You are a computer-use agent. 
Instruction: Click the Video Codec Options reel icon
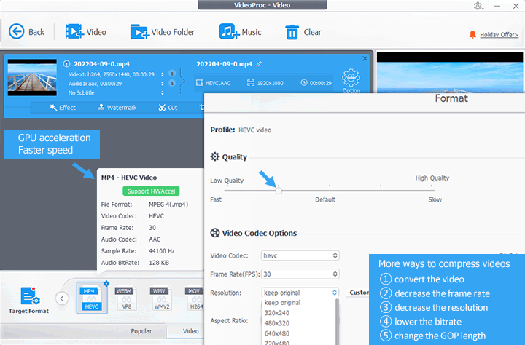pos(215,233)
